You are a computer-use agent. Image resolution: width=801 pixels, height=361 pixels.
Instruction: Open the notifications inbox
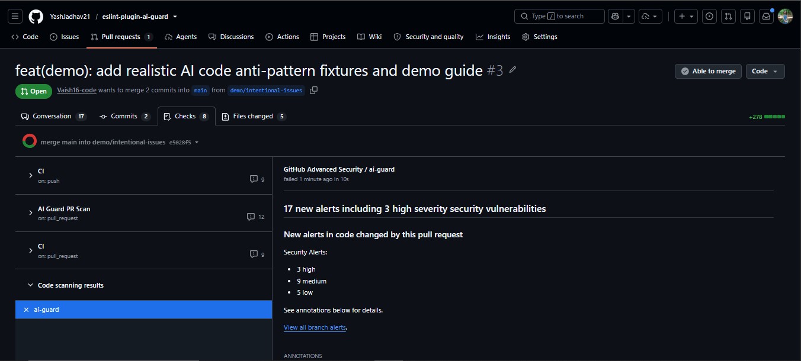pos(767,16)
